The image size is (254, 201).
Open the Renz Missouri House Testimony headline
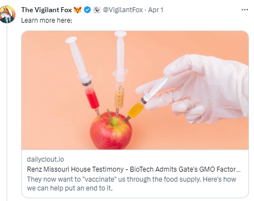(x=134, y=169)
